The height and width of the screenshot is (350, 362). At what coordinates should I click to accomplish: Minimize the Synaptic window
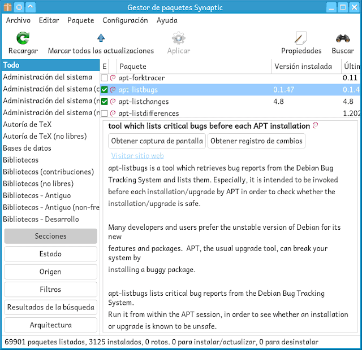(x=331, y=7)
